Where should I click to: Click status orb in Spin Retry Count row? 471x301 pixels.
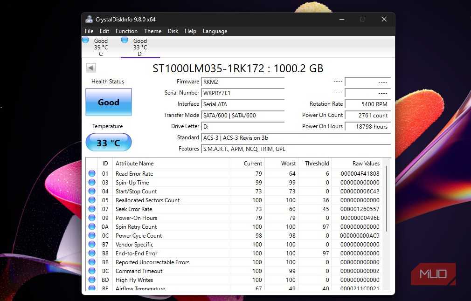point(92,226)
